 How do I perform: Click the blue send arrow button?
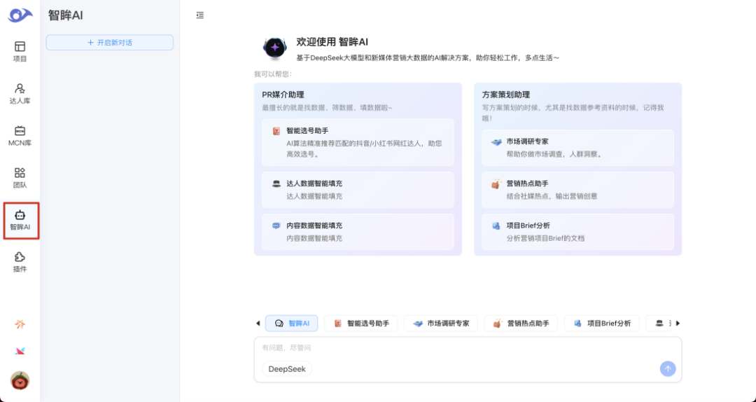coord(668,369)
